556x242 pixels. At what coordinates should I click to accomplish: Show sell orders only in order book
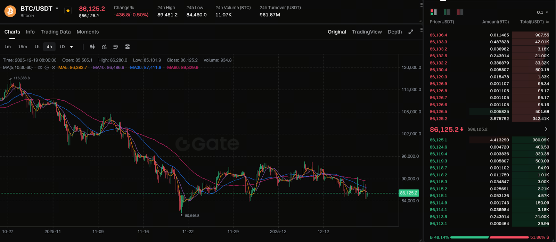pyautogui.click(x=460, y=12)
